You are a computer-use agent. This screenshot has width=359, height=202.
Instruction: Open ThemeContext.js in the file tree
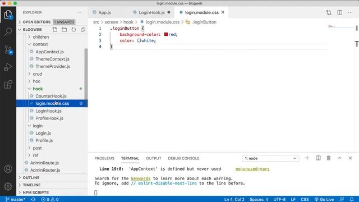pos(52,59)
